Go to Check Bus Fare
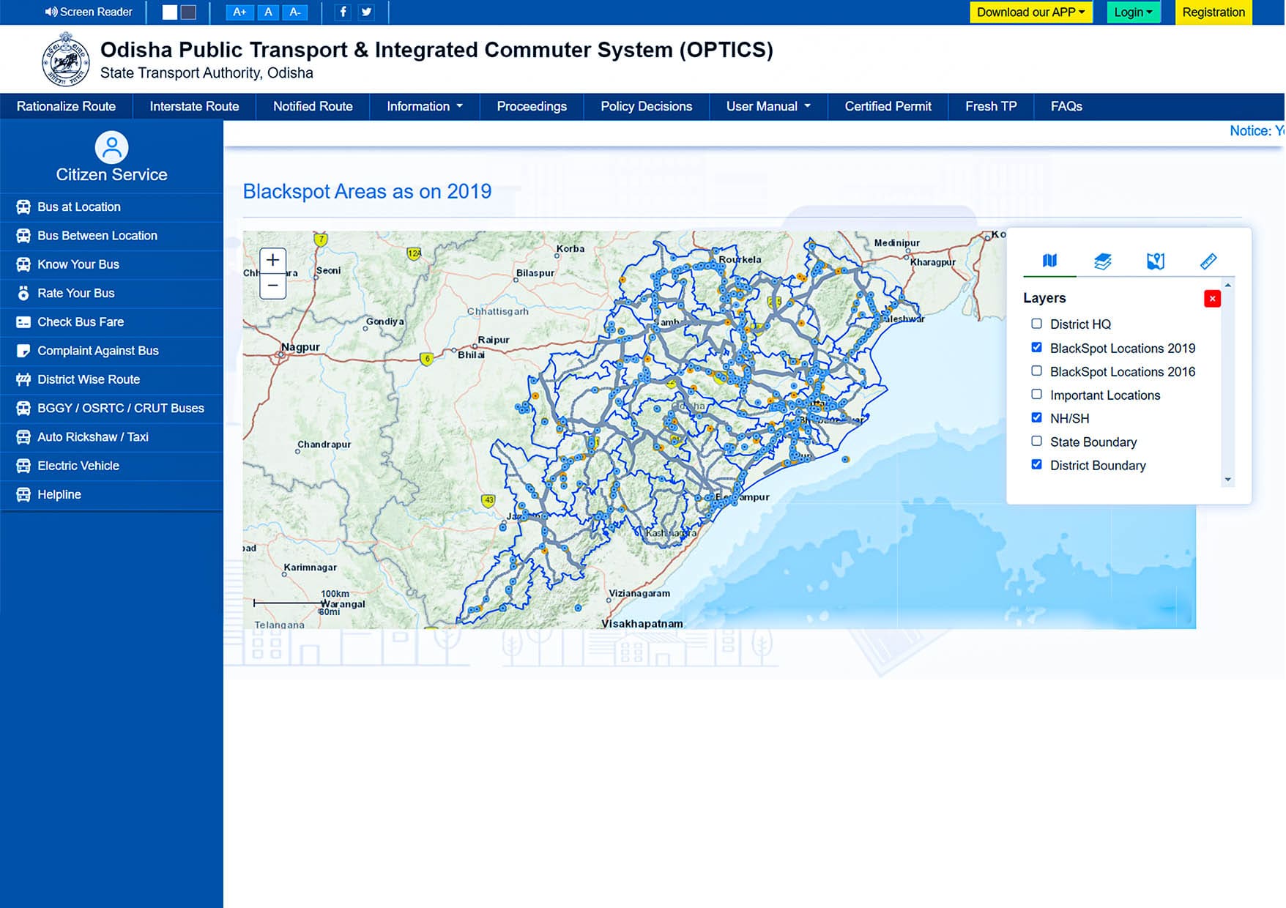 [81, 321]
